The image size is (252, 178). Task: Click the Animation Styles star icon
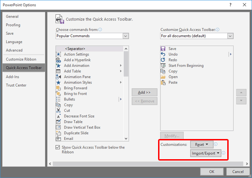58,83
